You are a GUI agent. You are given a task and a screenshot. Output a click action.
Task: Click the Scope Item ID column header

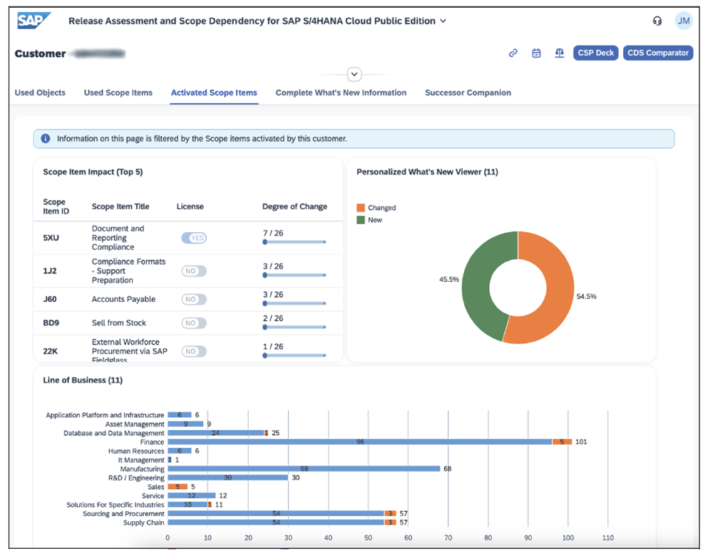56,206
